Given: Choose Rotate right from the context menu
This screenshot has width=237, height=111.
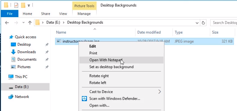Looking at the screenshot, I should [121, 76].
